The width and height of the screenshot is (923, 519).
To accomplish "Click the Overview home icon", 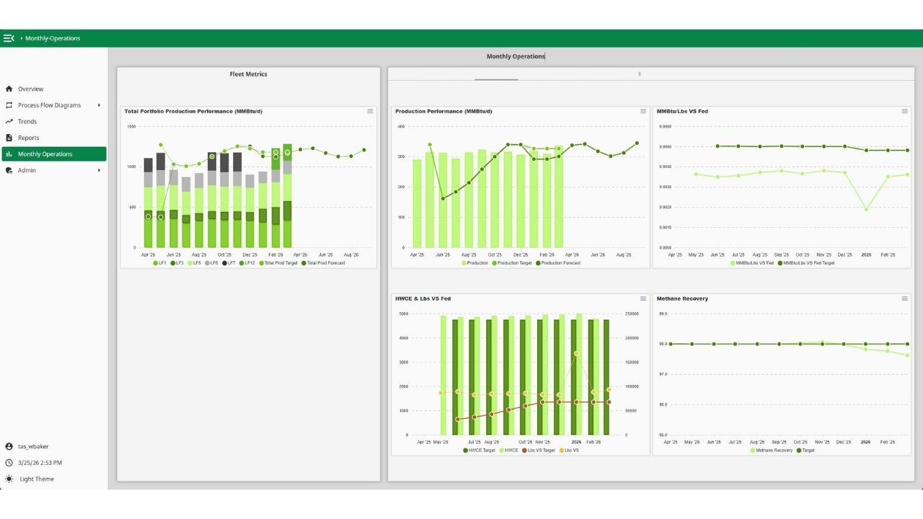I will coord(9,89).
